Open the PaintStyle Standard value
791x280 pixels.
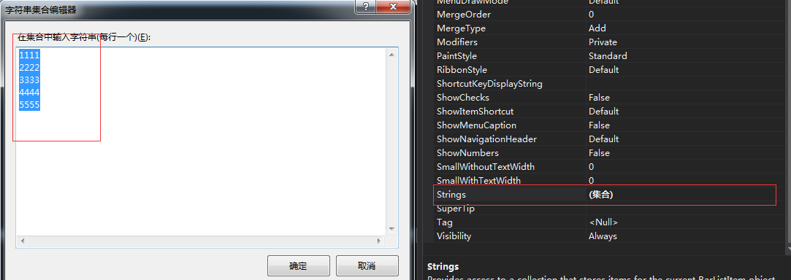coord(608,56)
